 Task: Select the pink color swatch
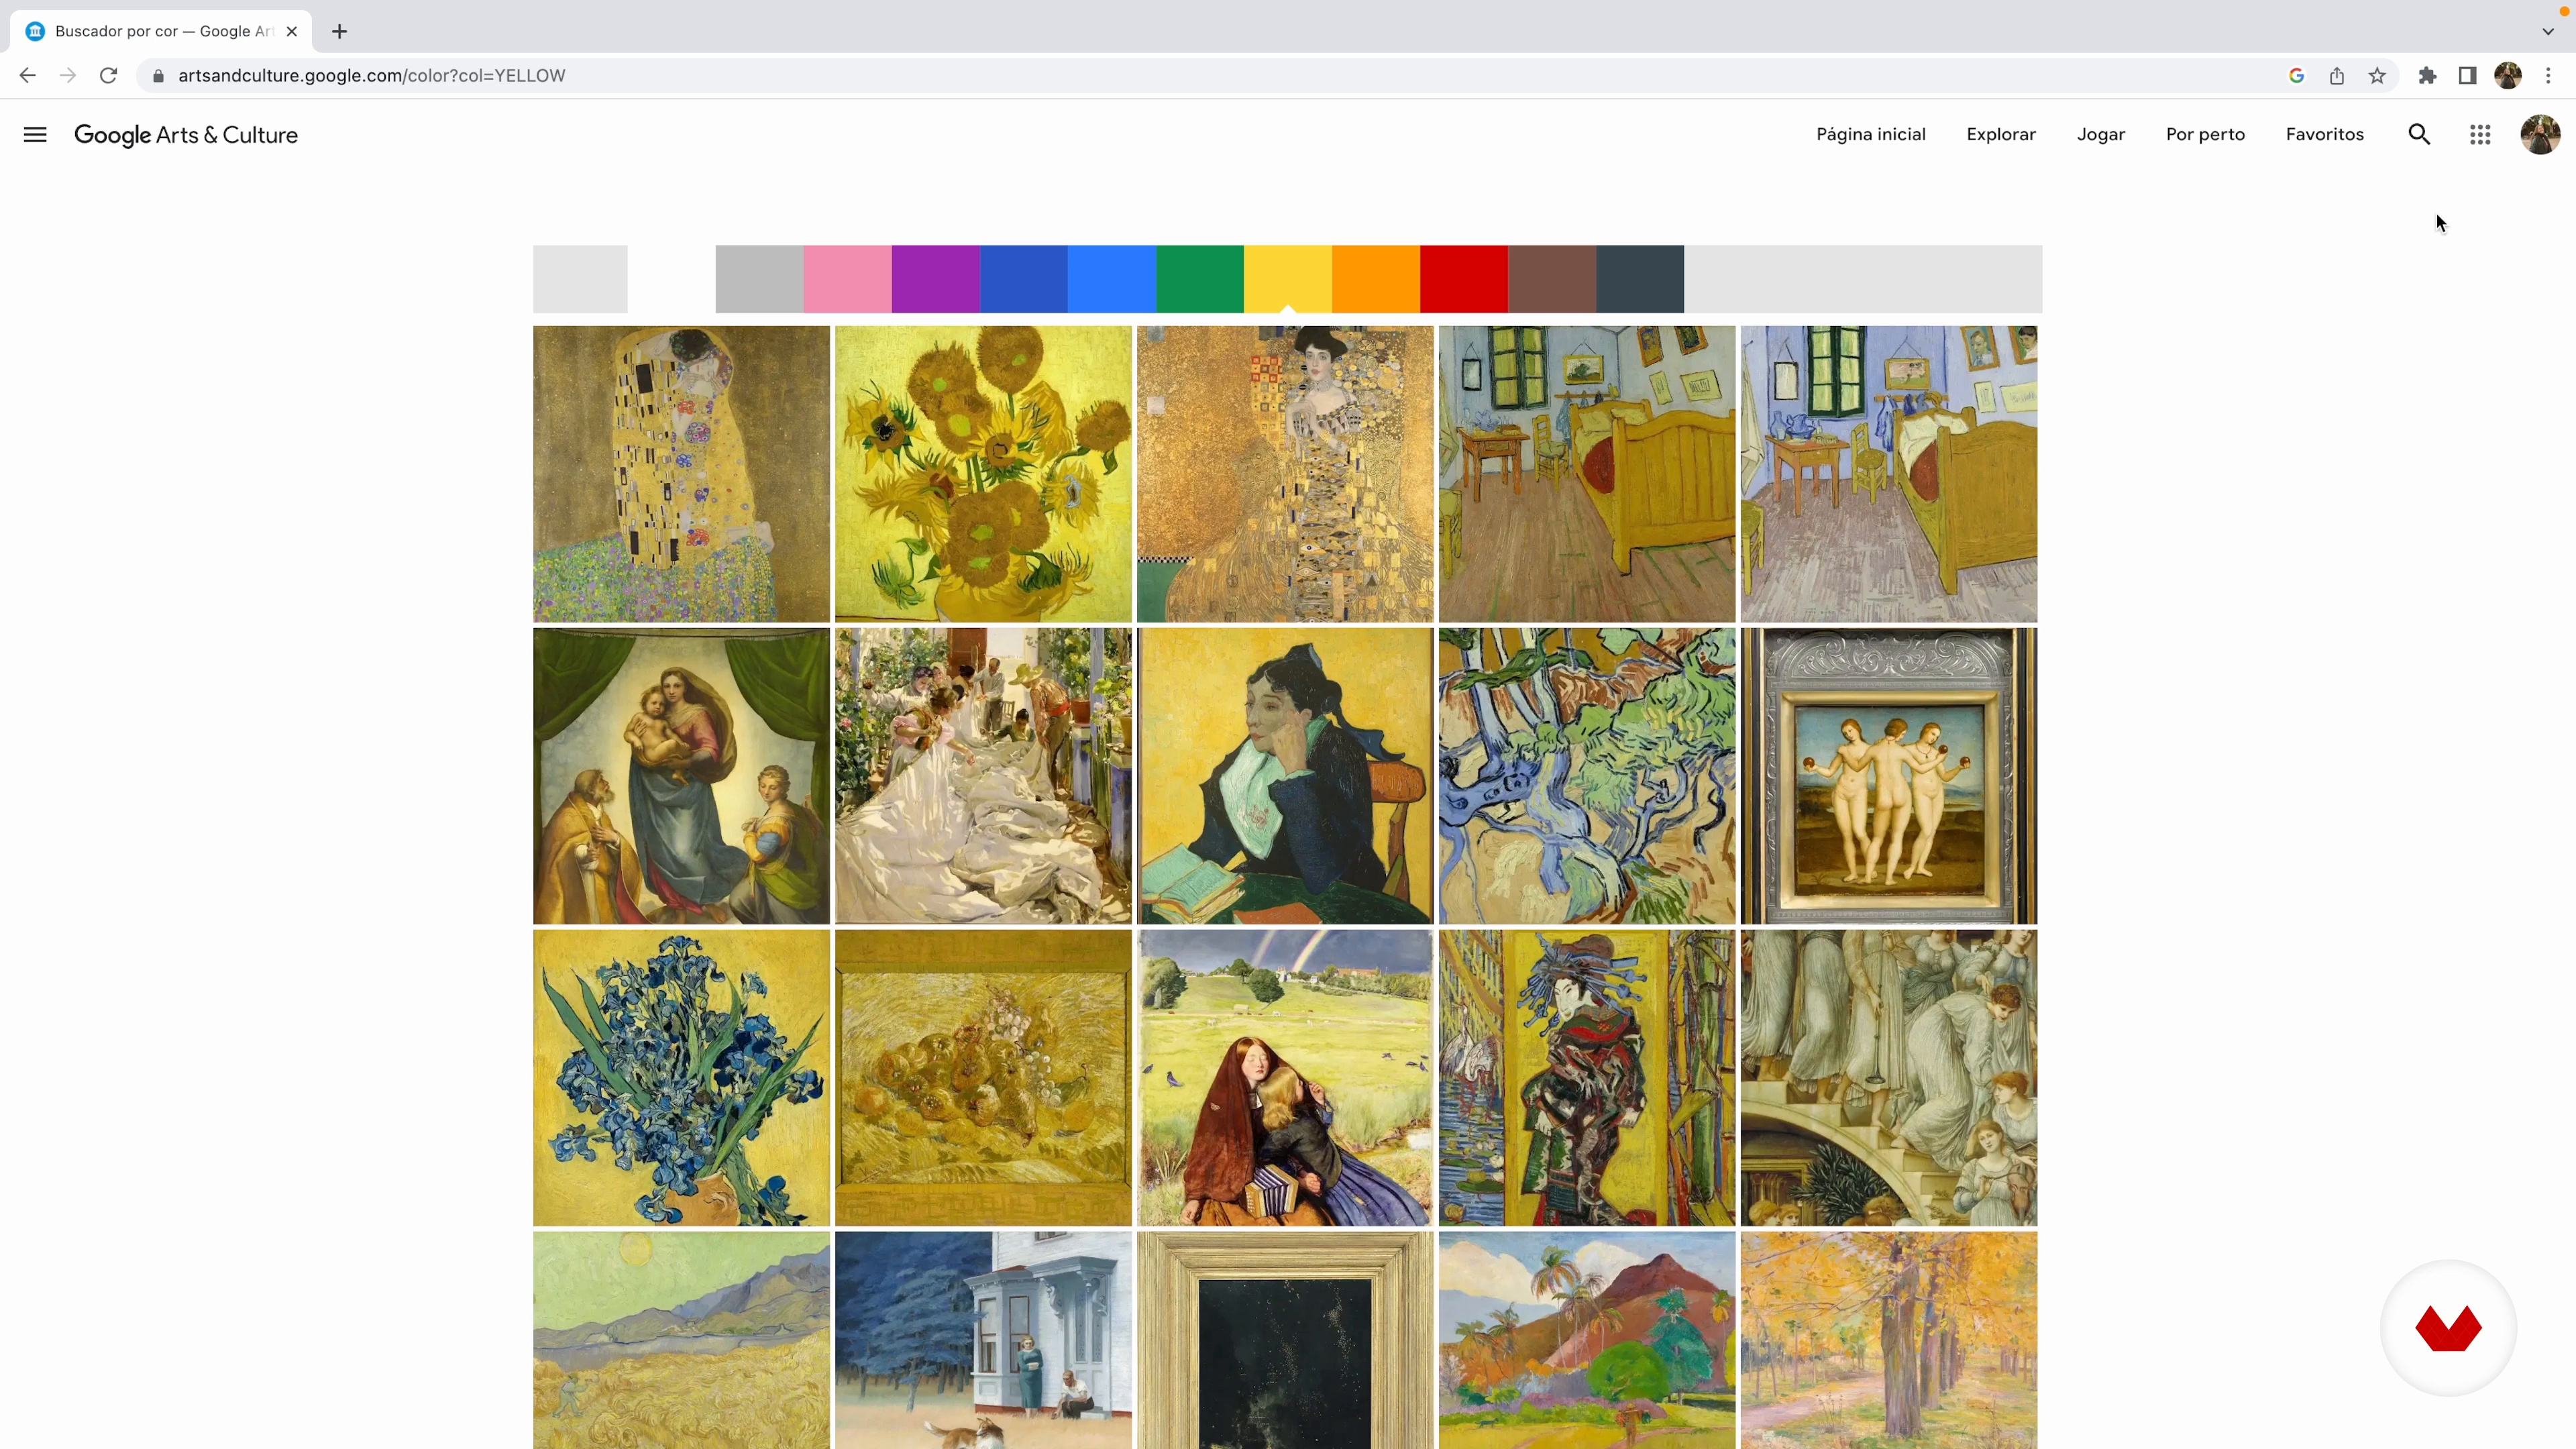click(848, 279)
